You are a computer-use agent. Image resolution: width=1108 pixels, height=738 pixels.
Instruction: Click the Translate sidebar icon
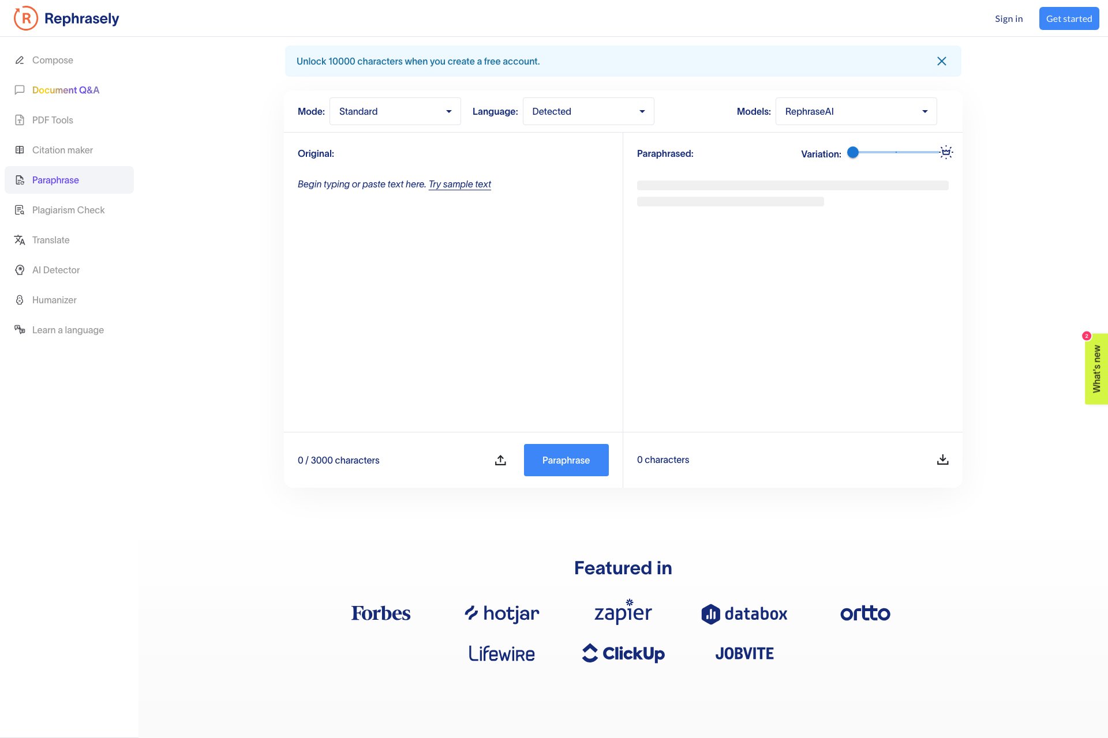coord(20,240)
